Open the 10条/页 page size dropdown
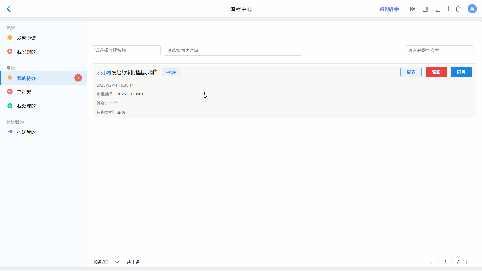The image size is (482, 271). click(106, 262)
